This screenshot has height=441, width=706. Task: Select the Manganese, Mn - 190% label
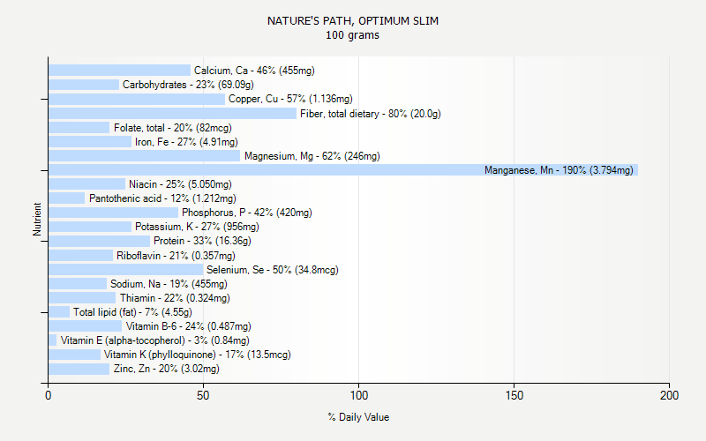(559, 170)
